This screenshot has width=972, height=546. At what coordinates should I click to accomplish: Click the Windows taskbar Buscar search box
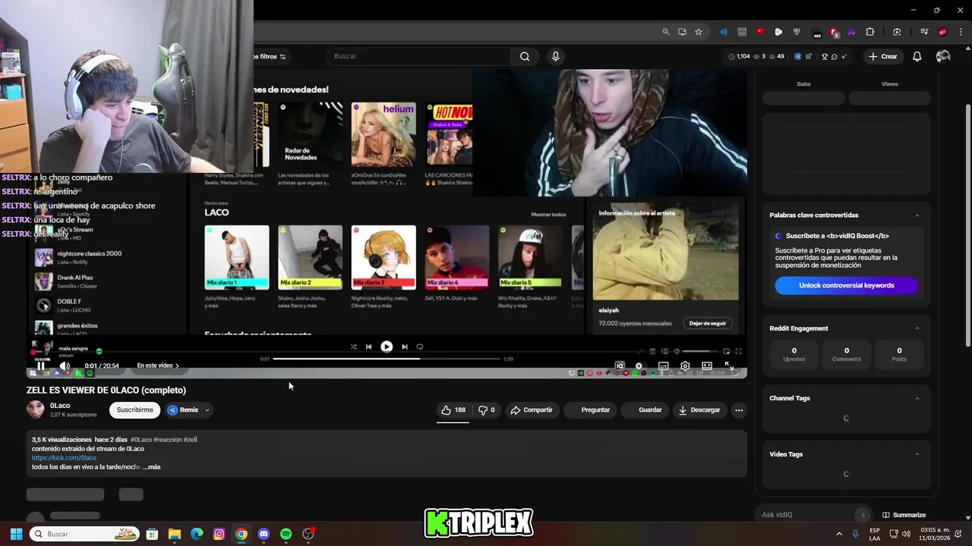click(85, 534)
